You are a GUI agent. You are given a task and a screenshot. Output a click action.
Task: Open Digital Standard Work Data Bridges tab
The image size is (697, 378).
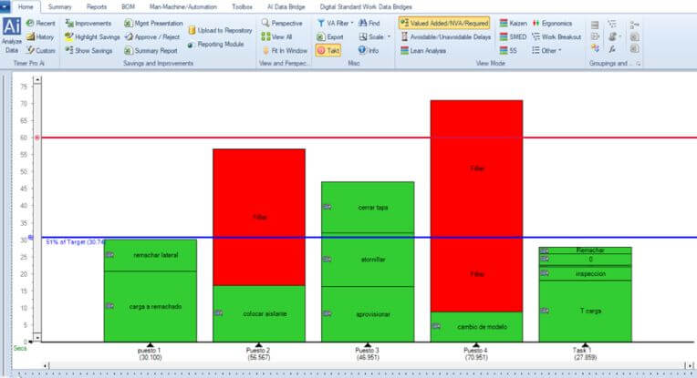[366, 6]
